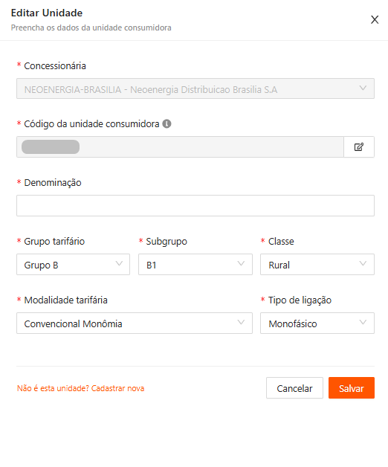Click the Cancelar button
This screenshot has width=388, height=467.
(294, 387)
